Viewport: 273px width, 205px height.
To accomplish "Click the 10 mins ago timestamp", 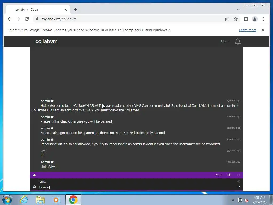I will point(234,139).
